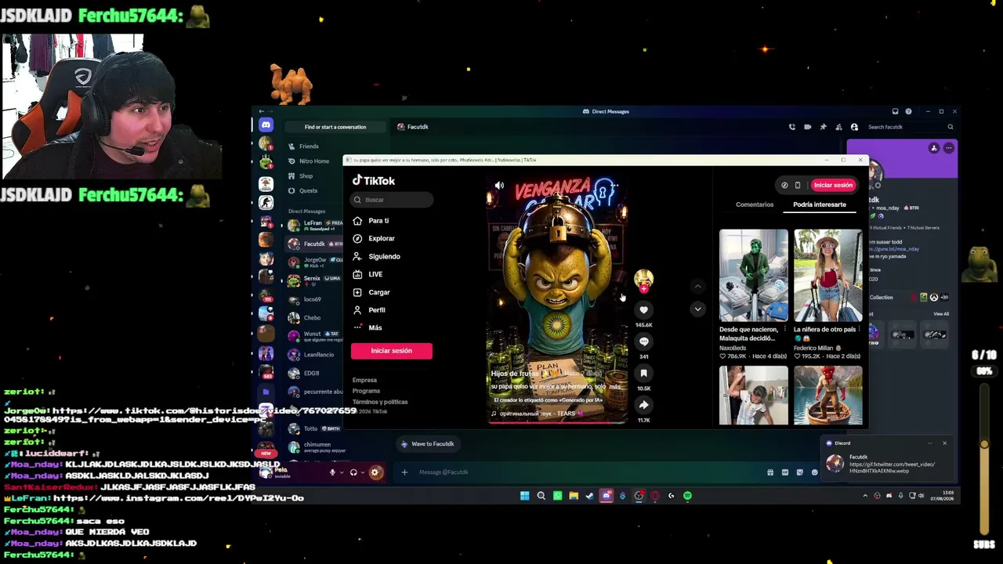Open Explorar in TikTok sidebar

pyautogui.click(x=374, y=238)
